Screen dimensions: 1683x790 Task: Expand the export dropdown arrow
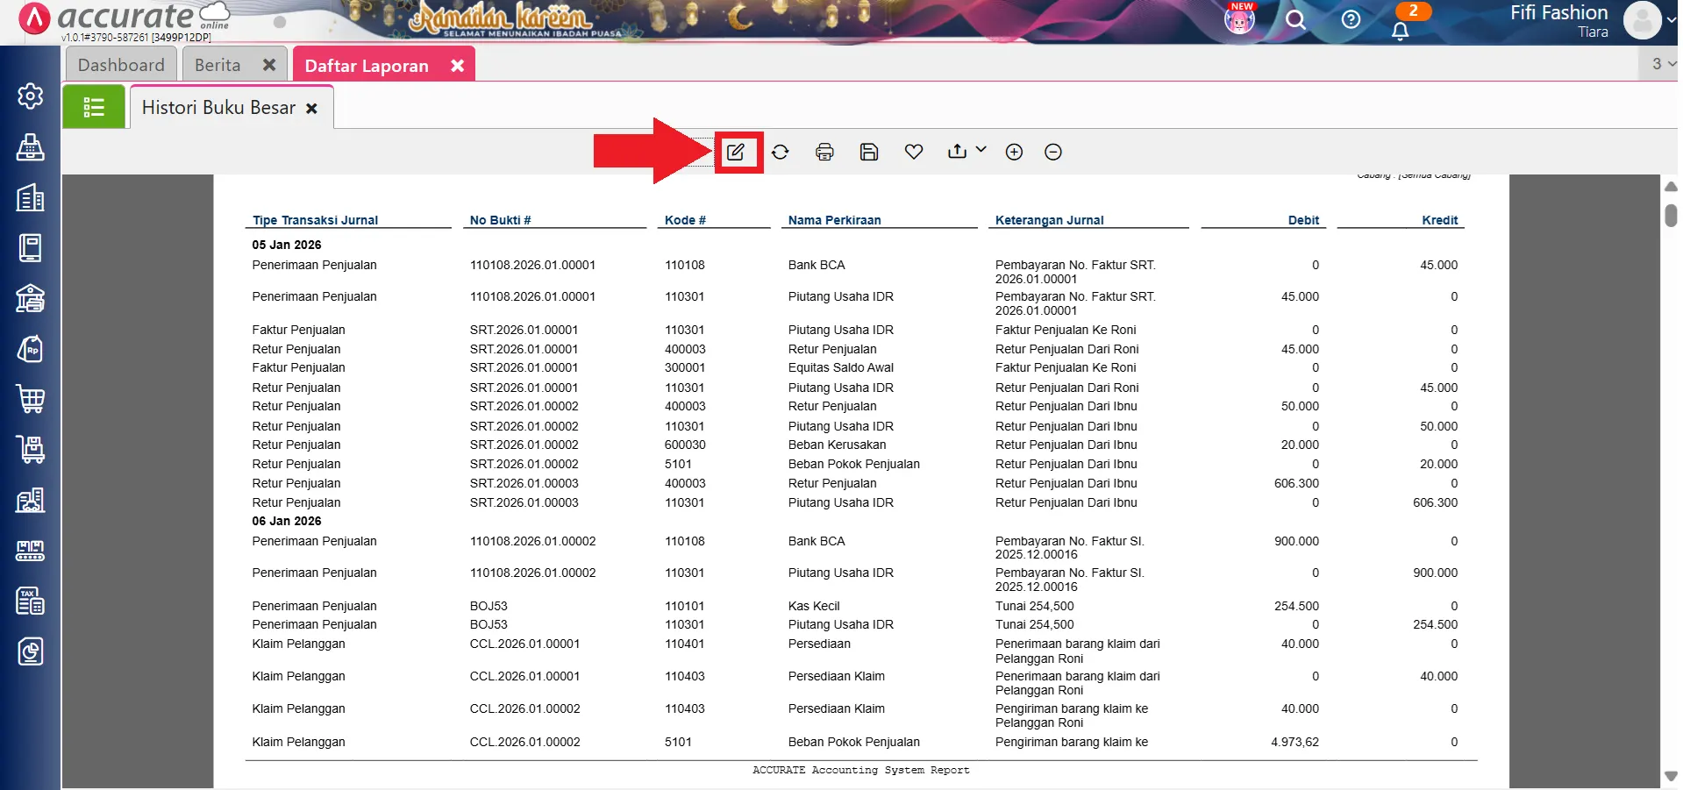pyautogui.click(x=981, y=150)
